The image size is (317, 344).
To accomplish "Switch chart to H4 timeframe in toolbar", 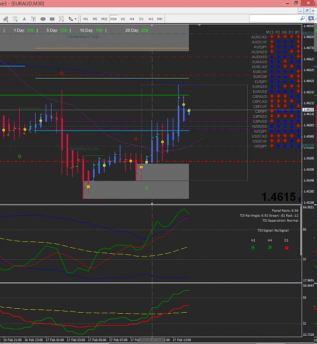I will click(132, 19).
